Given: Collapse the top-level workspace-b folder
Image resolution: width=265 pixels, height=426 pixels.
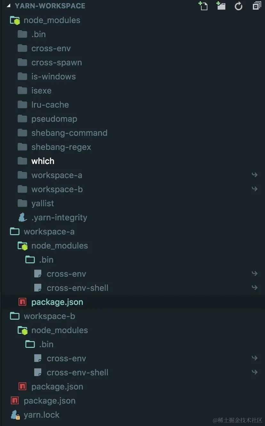Looking at the screenshot, I should pos(49,316).
